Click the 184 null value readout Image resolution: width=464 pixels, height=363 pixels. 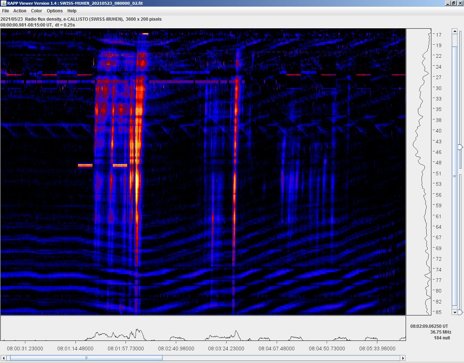(x=442, y=338)
